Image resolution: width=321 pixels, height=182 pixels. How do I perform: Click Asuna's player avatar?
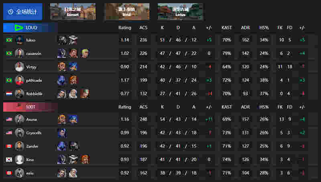[x=19, y=119]
